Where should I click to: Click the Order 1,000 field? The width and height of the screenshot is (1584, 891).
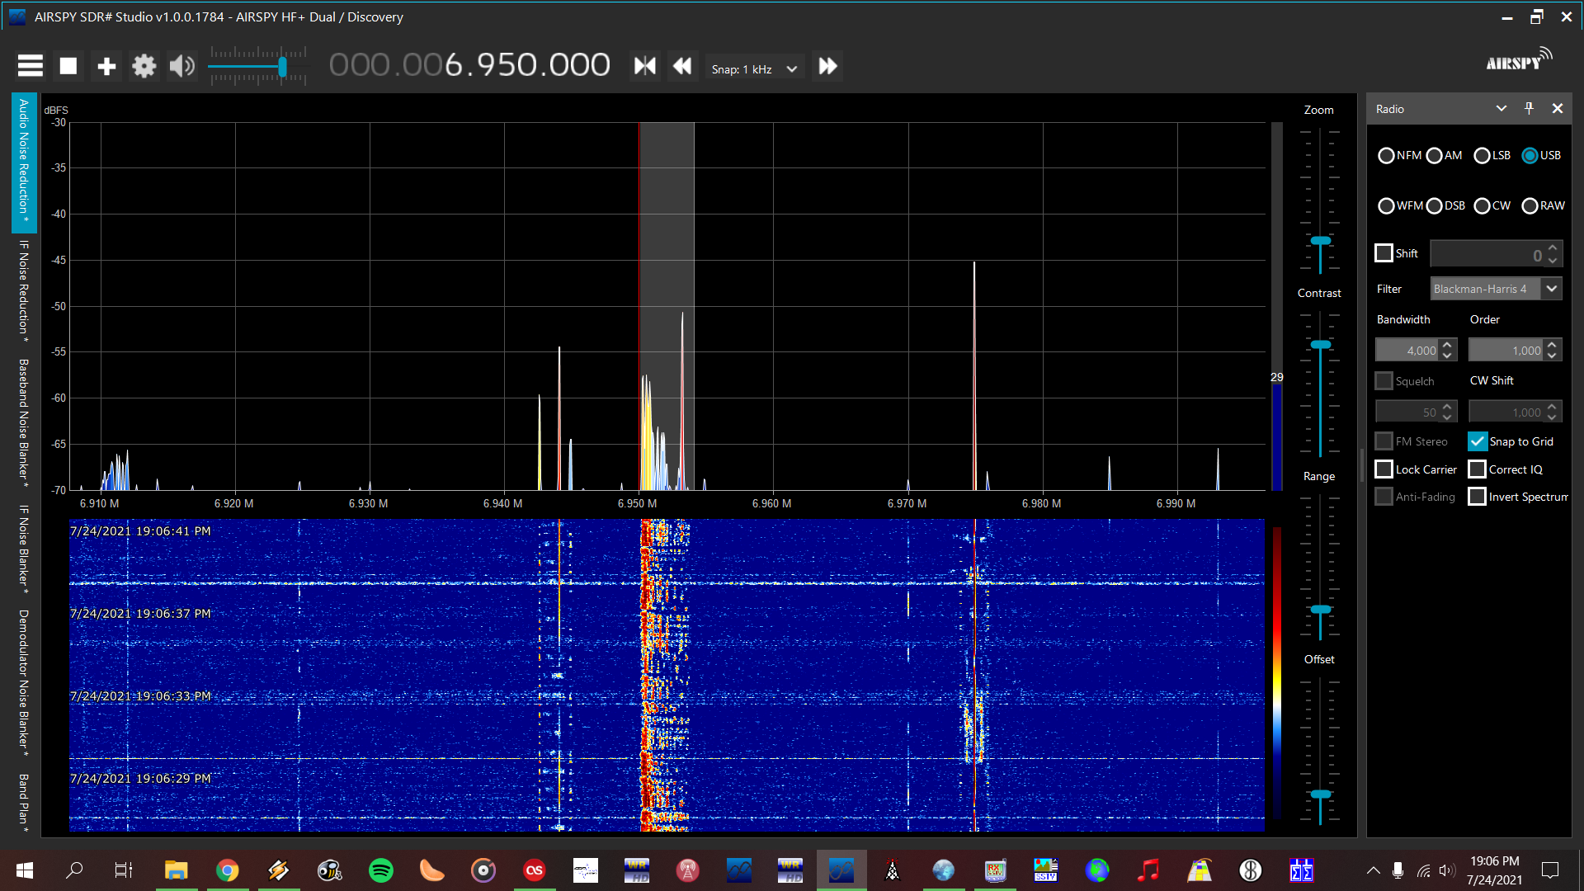[1506, 351]
